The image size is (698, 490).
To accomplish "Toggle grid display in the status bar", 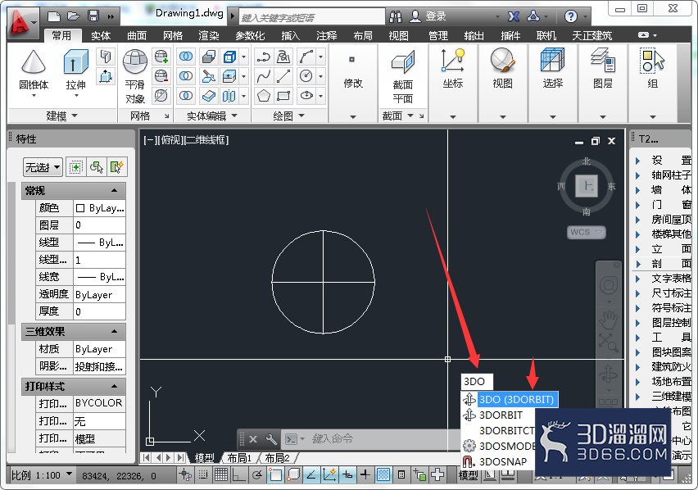I will [221, 475].
